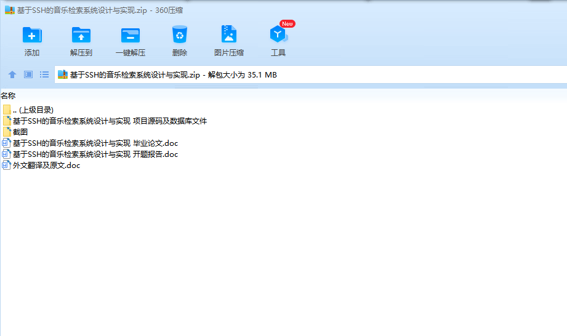Click the 360压缩 title bar app icon
This screenshot has height=336, width=567.
[10, 10]
